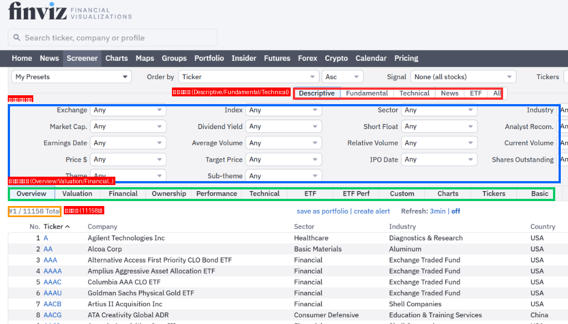
Task: Open Groups page
Action: 174,58
